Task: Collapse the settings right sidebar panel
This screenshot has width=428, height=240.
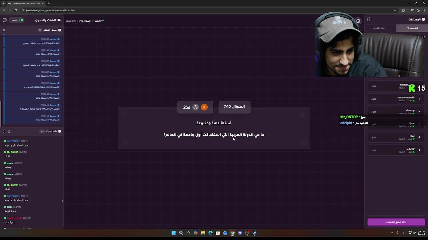Action: coord(369,19)
